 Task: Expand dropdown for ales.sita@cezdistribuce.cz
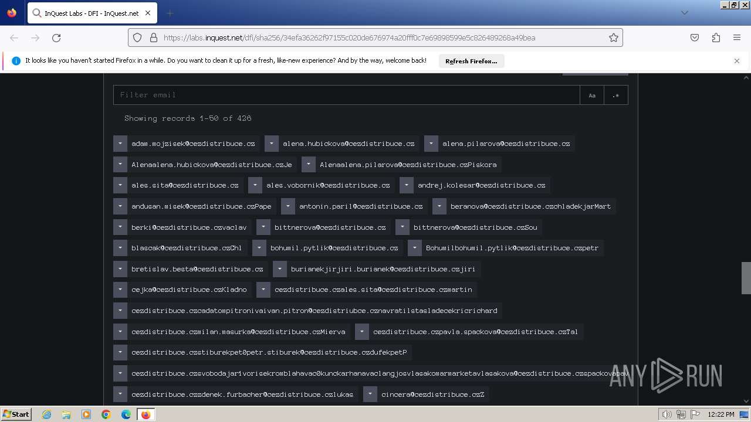pyautogui.click(x=120, y=185)
